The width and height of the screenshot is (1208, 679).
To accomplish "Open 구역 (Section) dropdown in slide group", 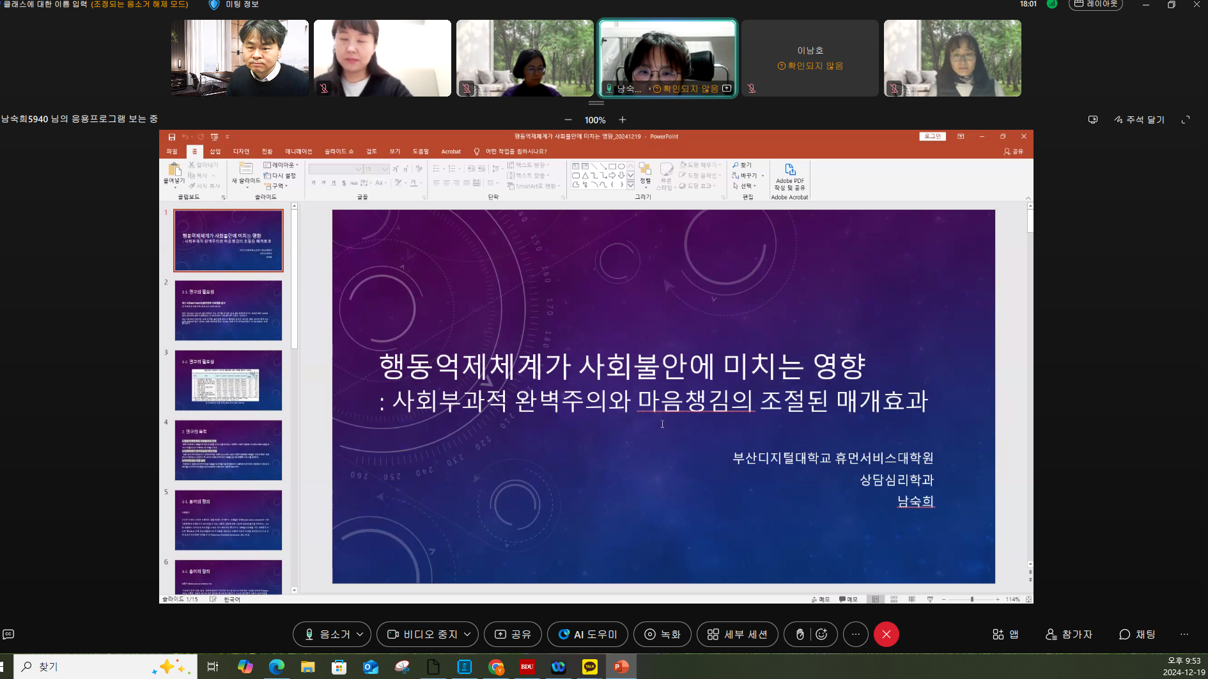I will (x=277, y=186).
